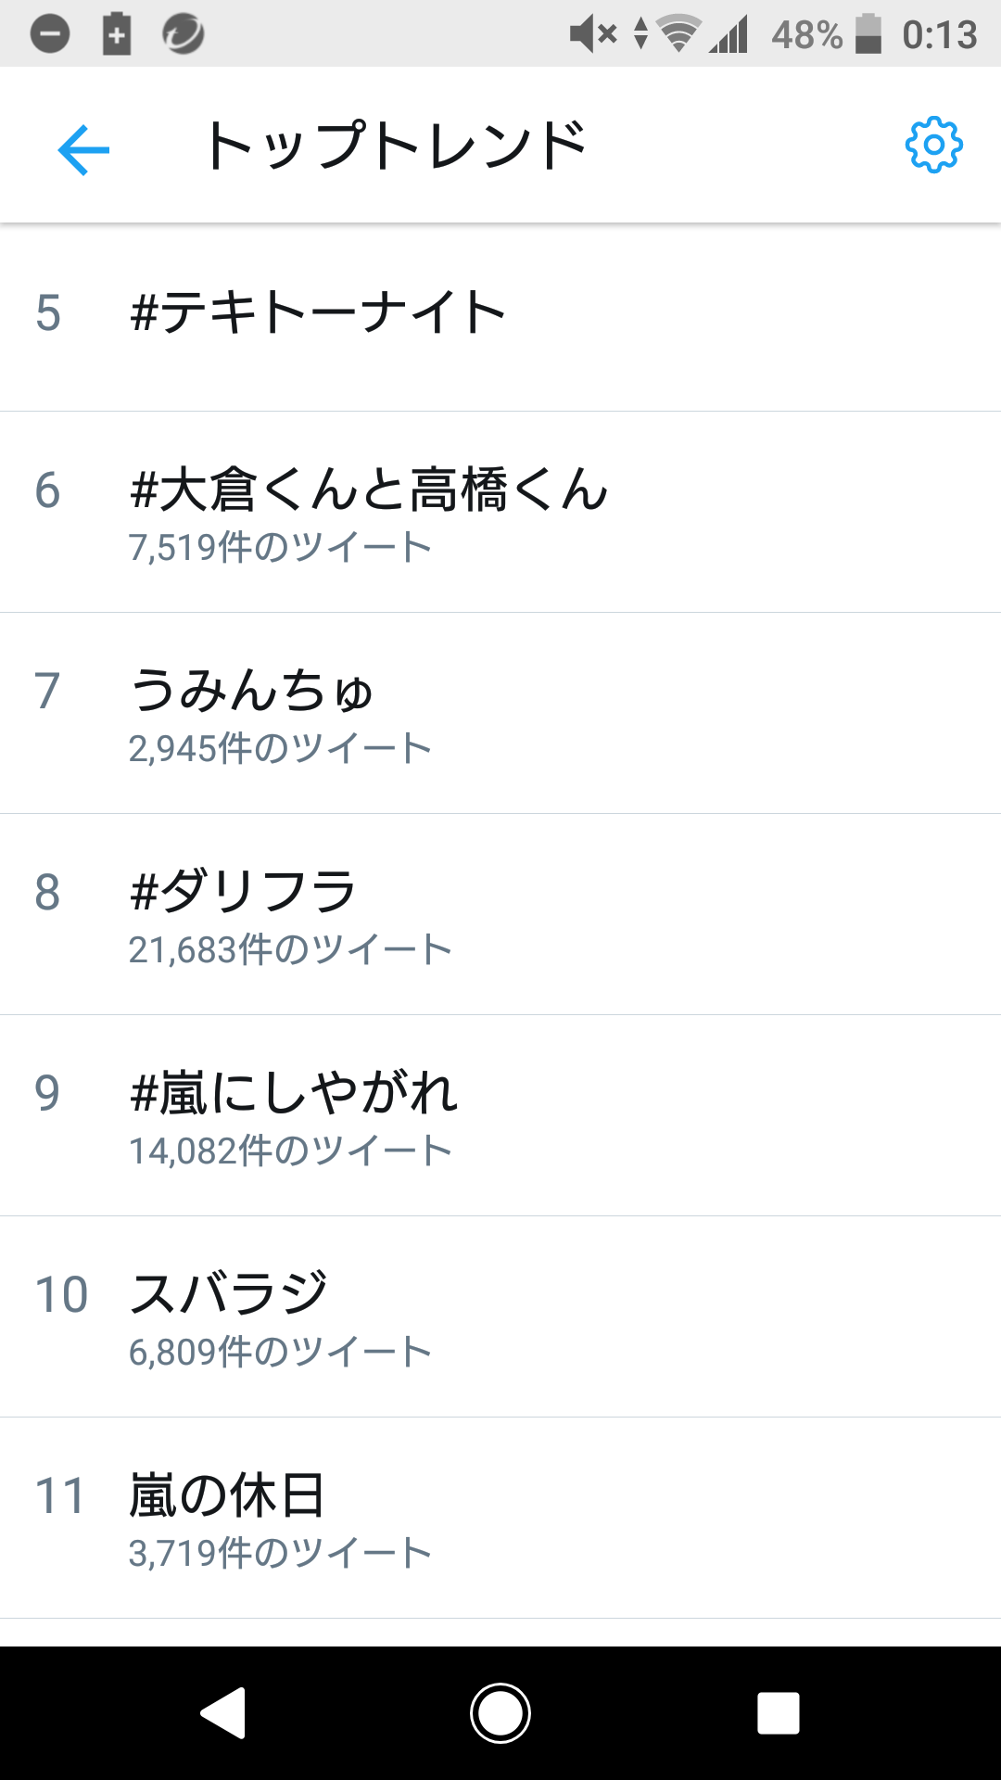Open trend #大倉くんと高橋くん
Viewport: 1001px width, 1780px height.
500,512
